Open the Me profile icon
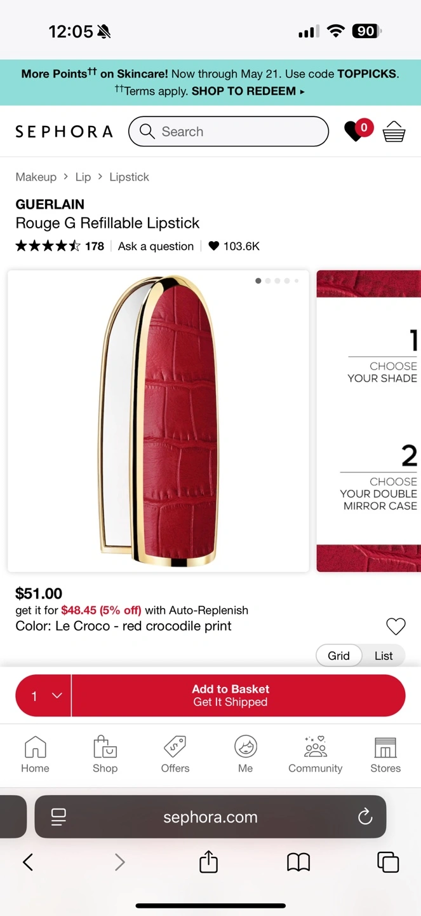 246,754
